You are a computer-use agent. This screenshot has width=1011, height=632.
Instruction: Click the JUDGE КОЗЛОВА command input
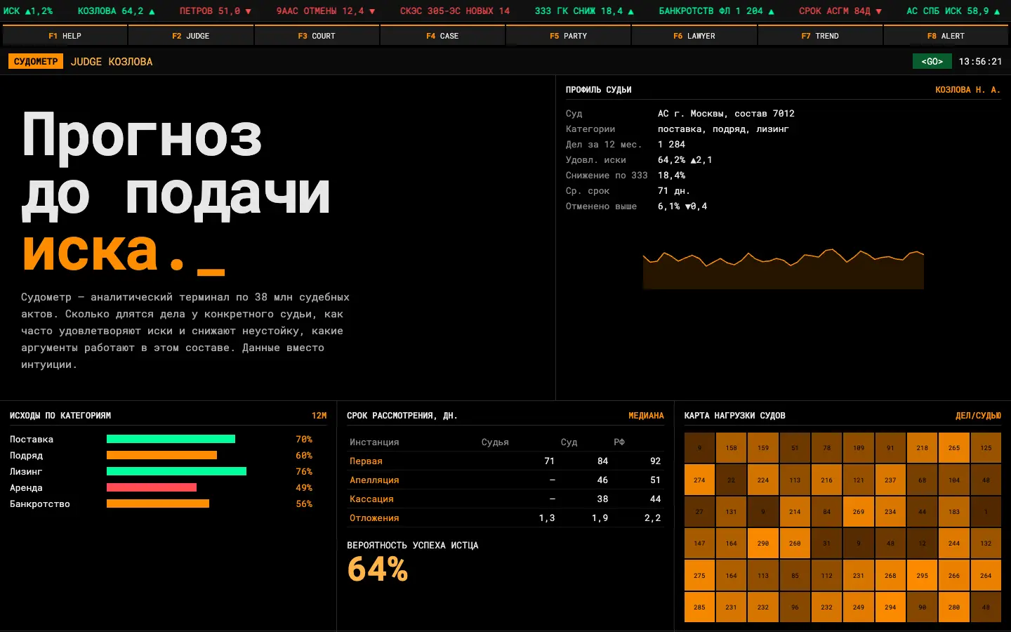(112, 62)
